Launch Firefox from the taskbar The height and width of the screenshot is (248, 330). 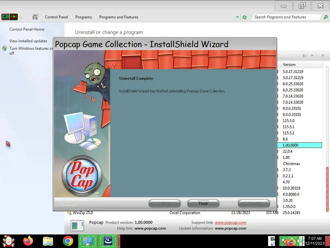28,241
